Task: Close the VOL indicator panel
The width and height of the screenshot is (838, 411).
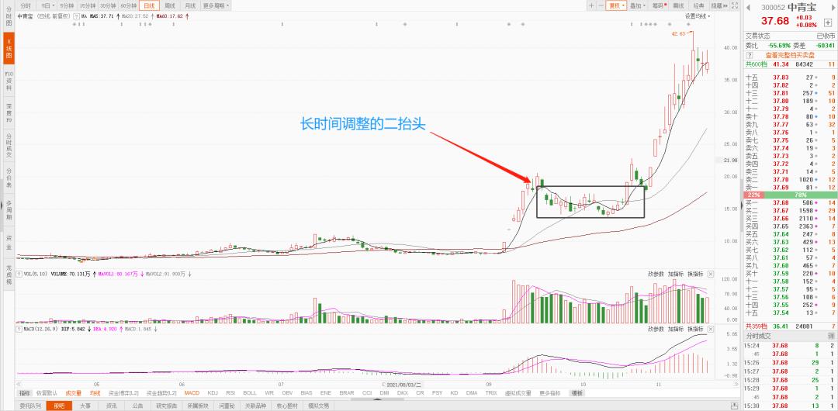Action: [x=710, y=274]
